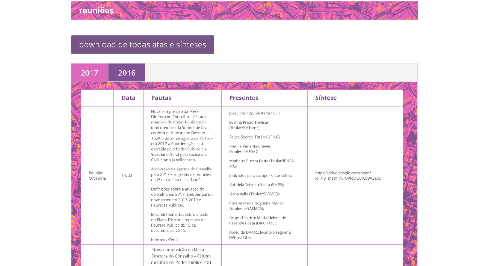Click download de todas atas e sínteses button
488x266 pixels.
(142, 45)
